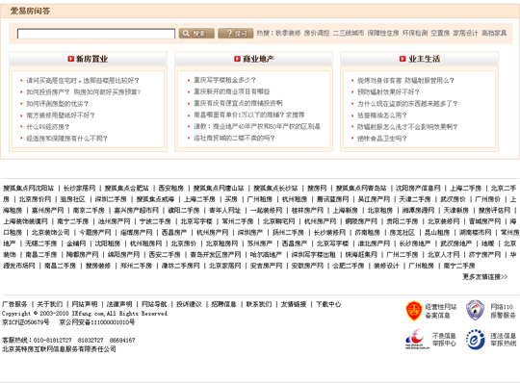Open footer link 网站声明
The height and width of the screenshot is (383, 520).
[x=85, y=304]
